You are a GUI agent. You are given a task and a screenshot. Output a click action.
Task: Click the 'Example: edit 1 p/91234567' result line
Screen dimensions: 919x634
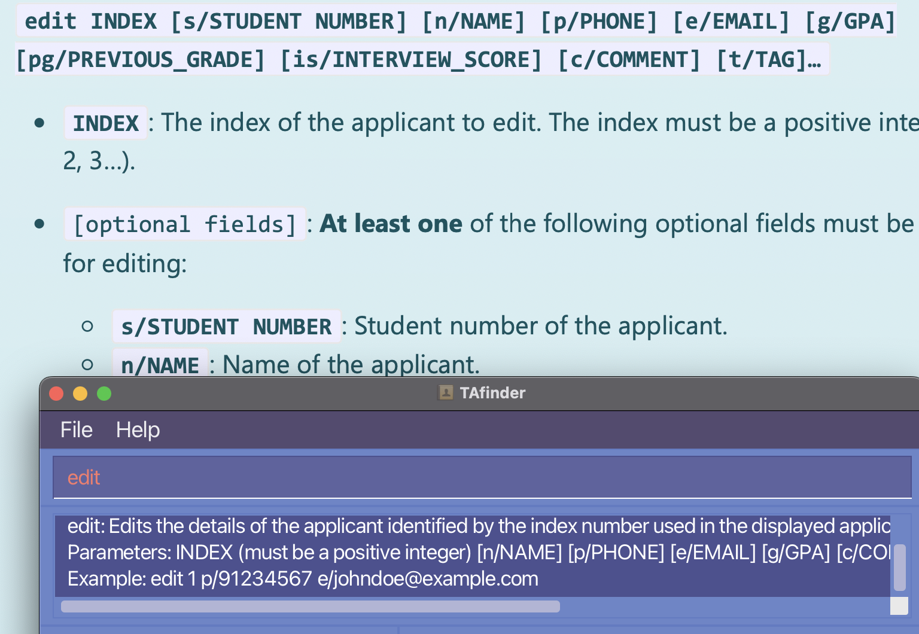click(x=303, y=579)
